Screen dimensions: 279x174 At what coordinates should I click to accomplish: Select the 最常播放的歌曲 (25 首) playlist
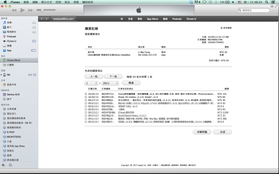pyautogui.click(x=19, y=123)
